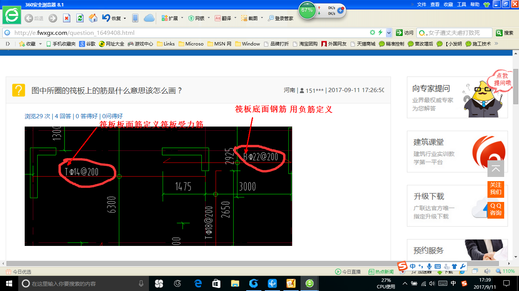Open the 建筑课堂 sidebar banner
This screenshot has height=291, width=519.
457,152
